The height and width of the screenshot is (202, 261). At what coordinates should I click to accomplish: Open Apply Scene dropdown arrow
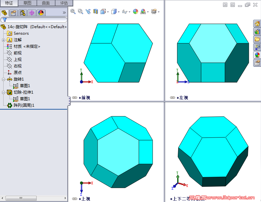[148, 12]
